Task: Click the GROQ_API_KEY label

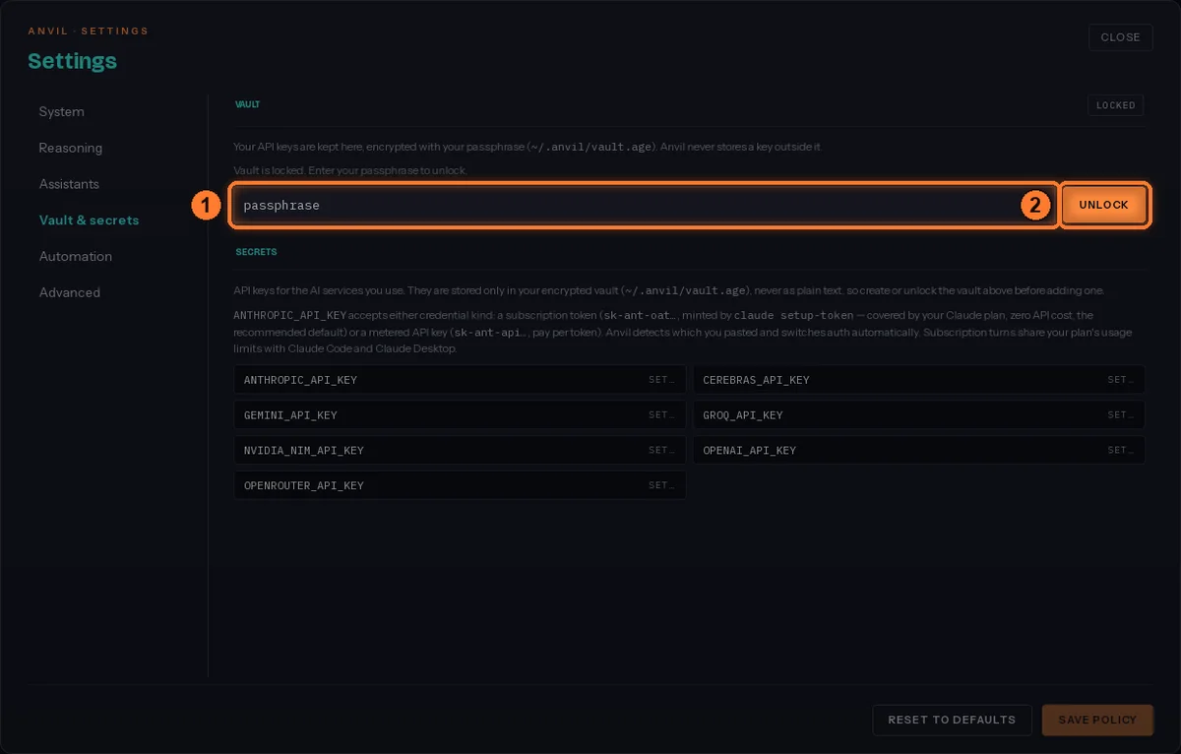Action: [743, 415]
